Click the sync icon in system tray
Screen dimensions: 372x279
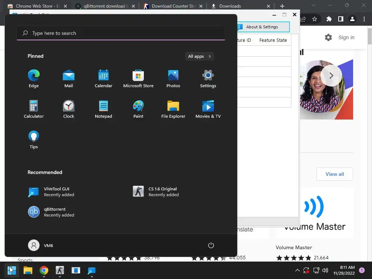click(x=306, y=270)
